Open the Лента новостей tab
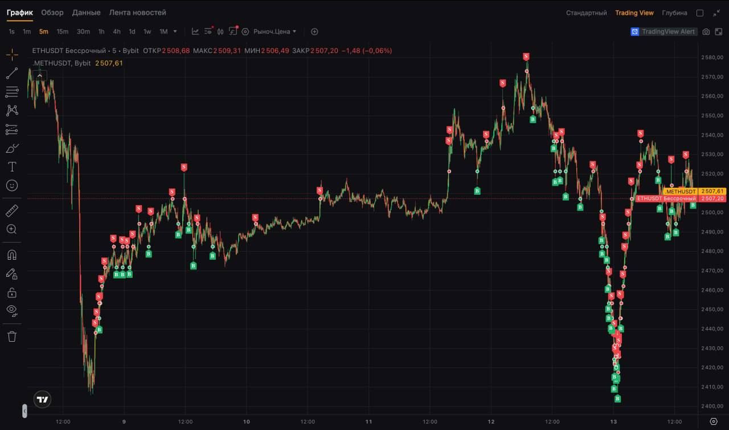This screenshot has width=729, height=430. pos(137,12)
